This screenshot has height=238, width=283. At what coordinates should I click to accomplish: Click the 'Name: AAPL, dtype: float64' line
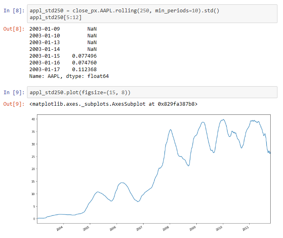coord(69,76)
